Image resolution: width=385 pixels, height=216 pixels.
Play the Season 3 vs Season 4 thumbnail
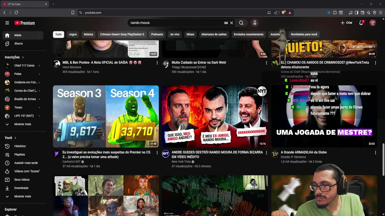[106, 116]
